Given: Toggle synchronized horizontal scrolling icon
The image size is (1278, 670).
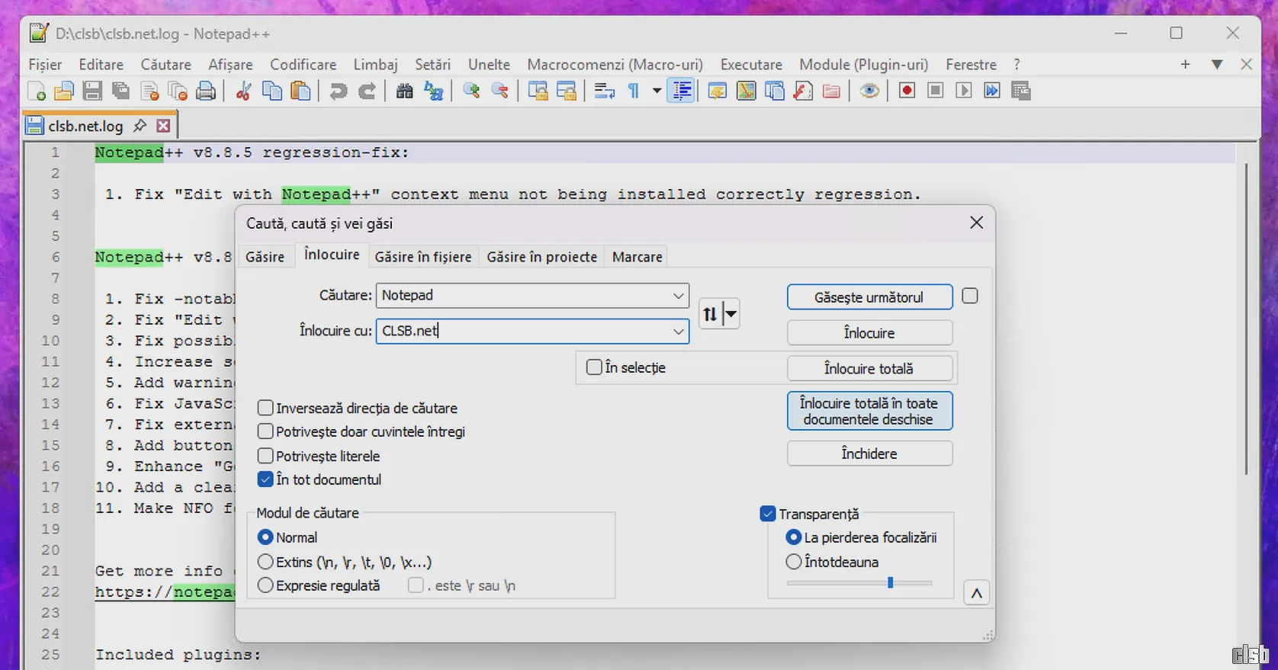Looking at the screenshot, I should 567,91.
